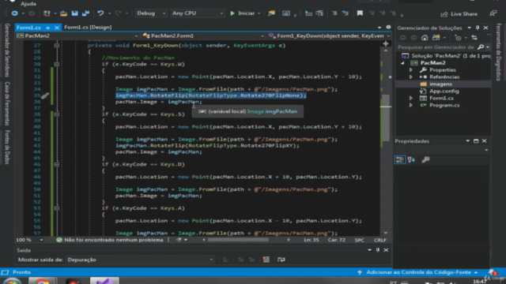Toggle word wrap icon in Saída panel
506x284 pixels.
[281, 260]
